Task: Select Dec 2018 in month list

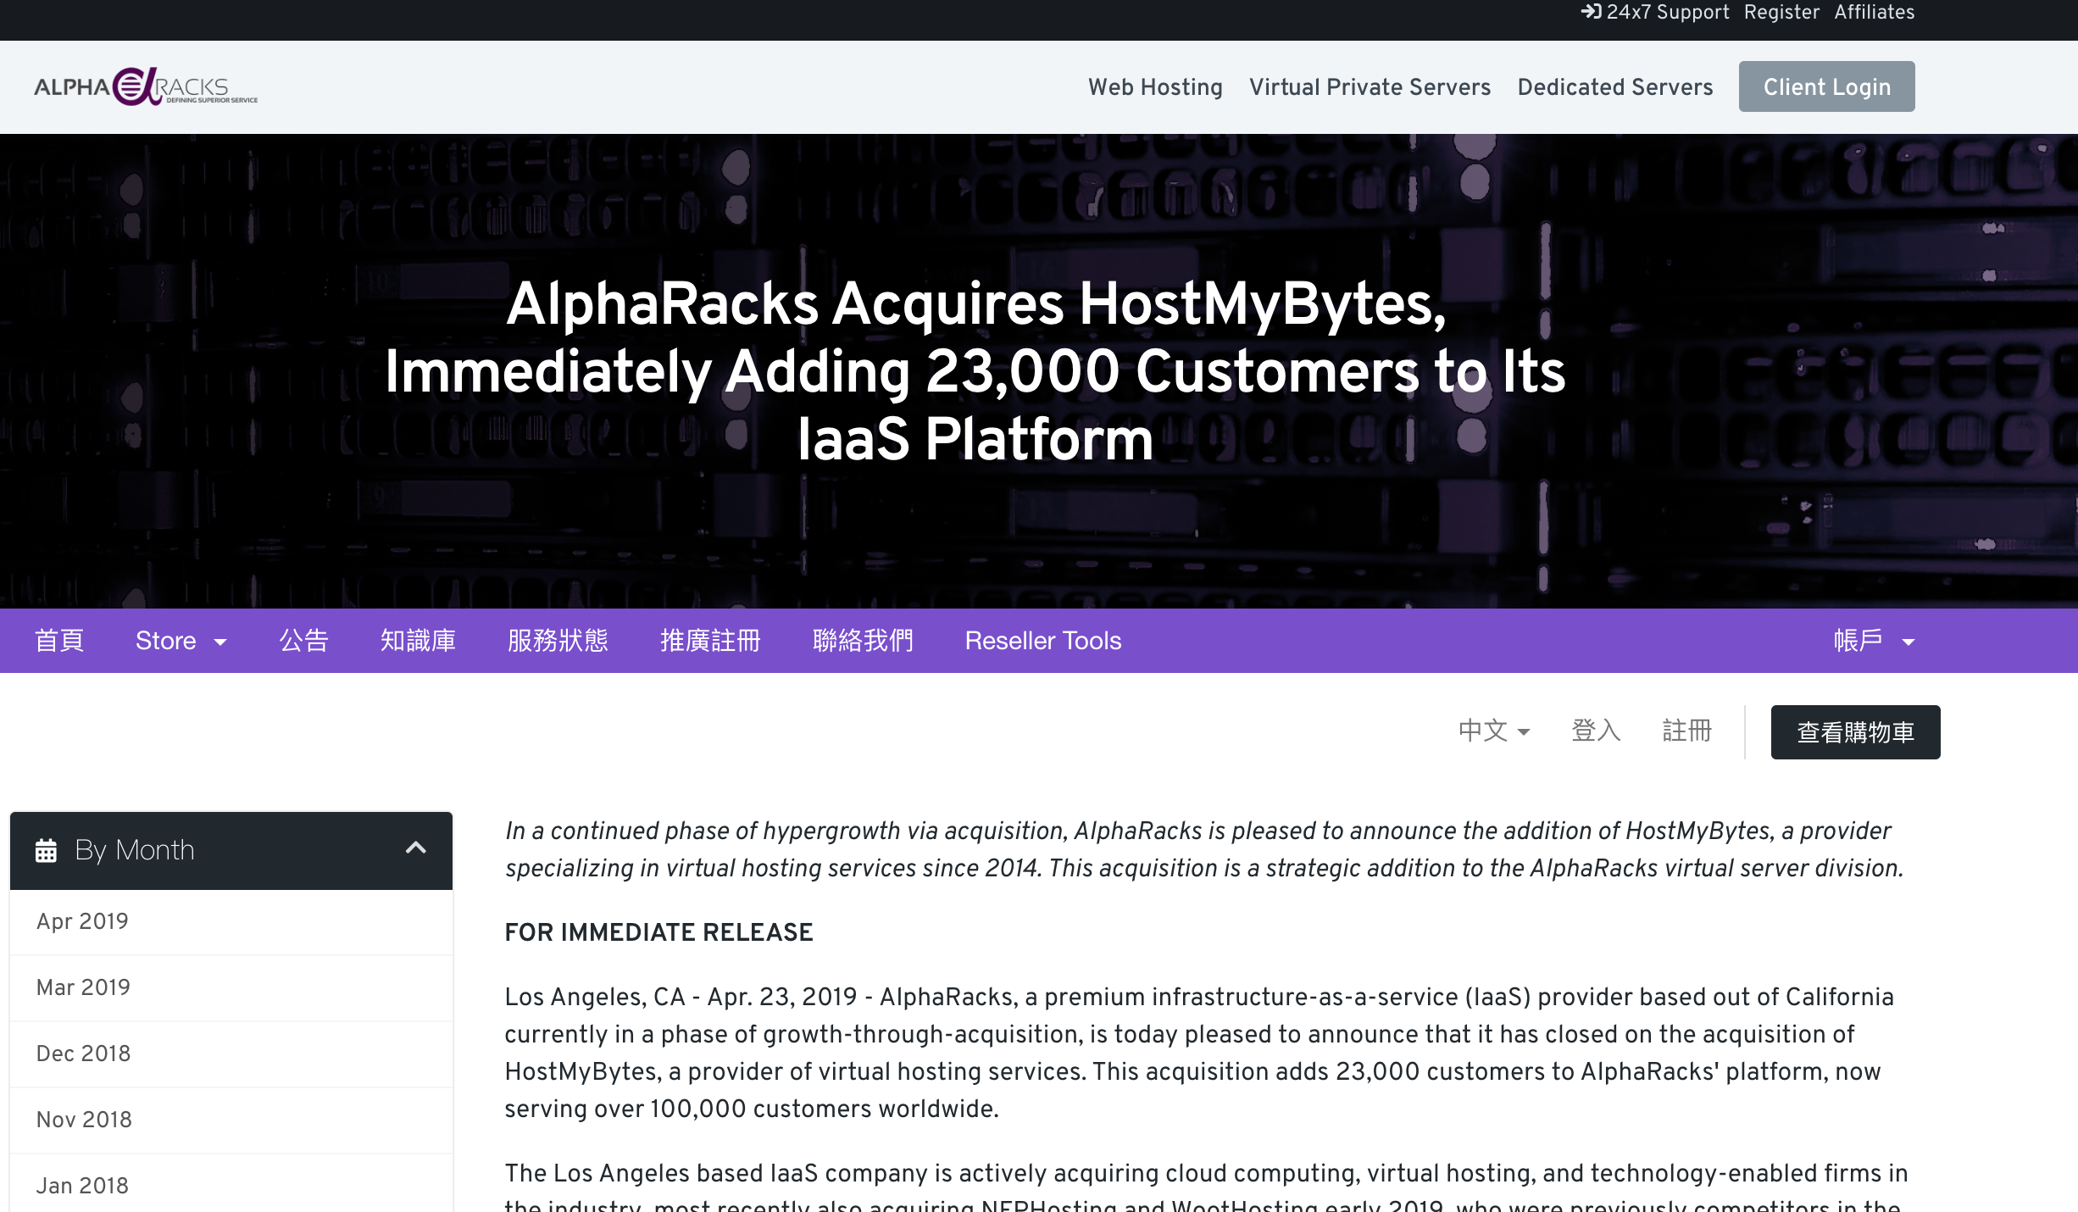Action: click(231, 1054)
